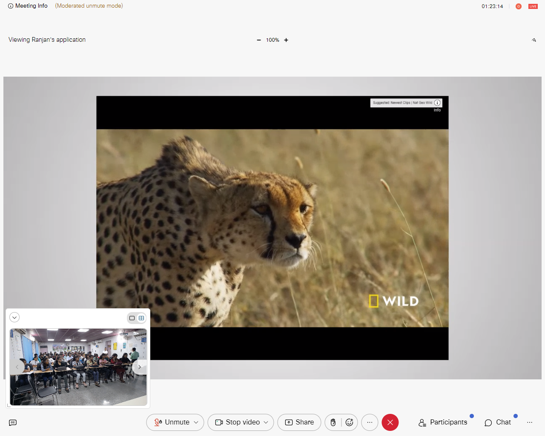Toggle closed captions icon
Image resolution: width=545 pixels, height=436 pixels.
point(13,422)
